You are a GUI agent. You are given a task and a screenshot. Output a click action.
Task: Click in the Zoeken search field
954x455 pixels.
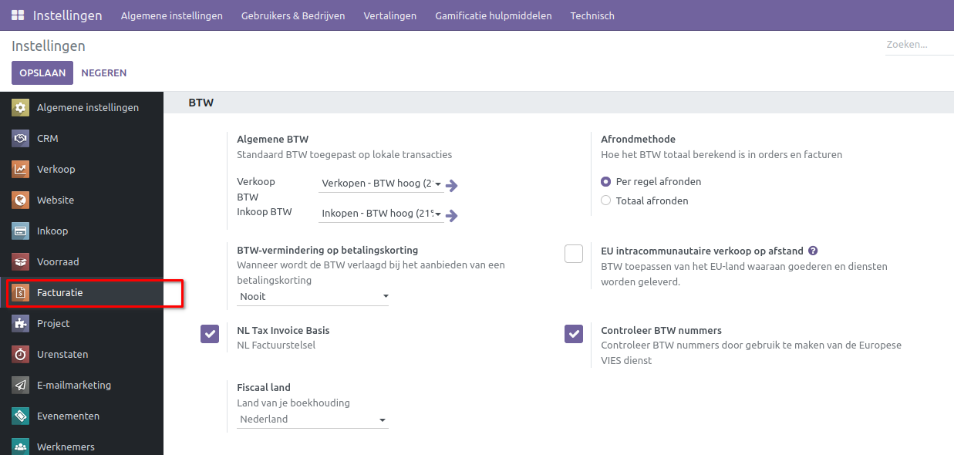(x=918, y=45)
